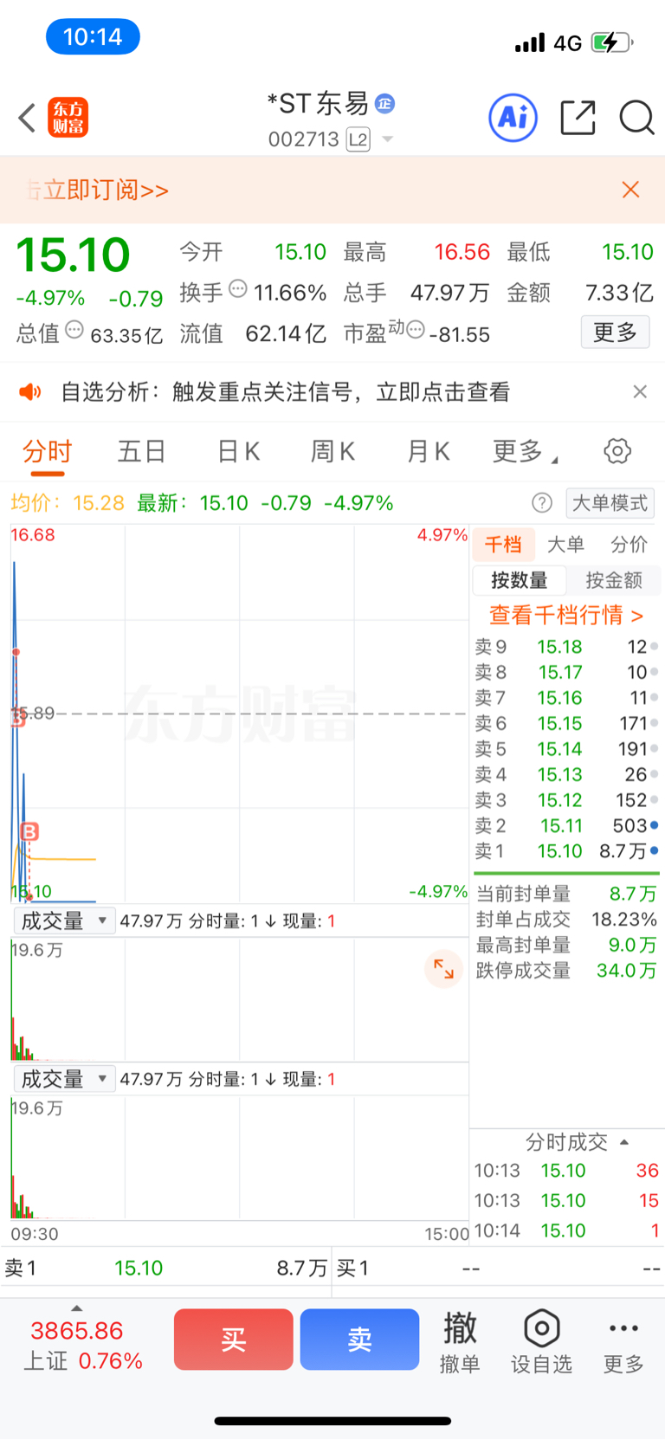This screenshot has height=1440, width=665.
Task: Select the 分价 tab
Action: pos(629,545)
